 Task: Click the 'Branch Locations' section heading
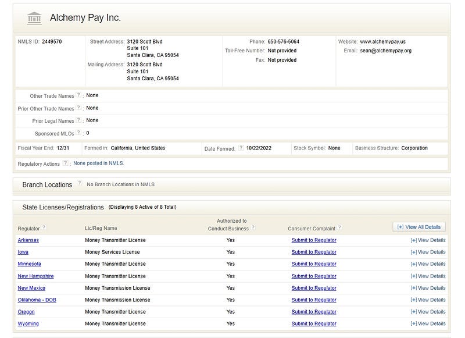[x=47, y=184]
